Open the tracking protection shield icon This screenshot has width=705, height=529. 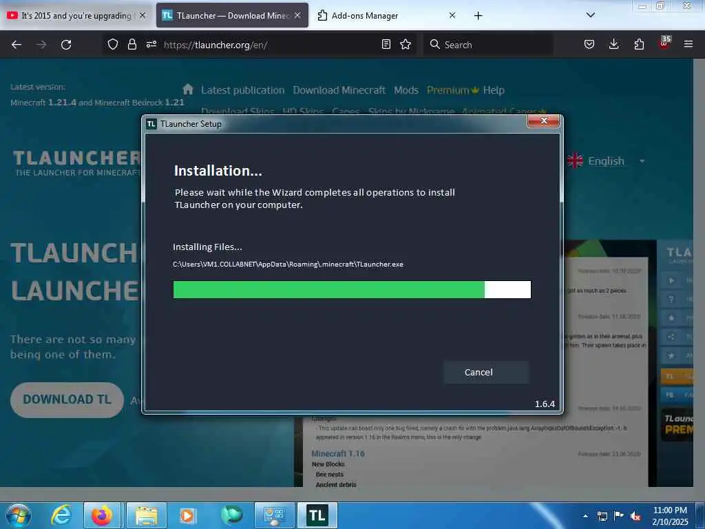click(x=113, y=44)
